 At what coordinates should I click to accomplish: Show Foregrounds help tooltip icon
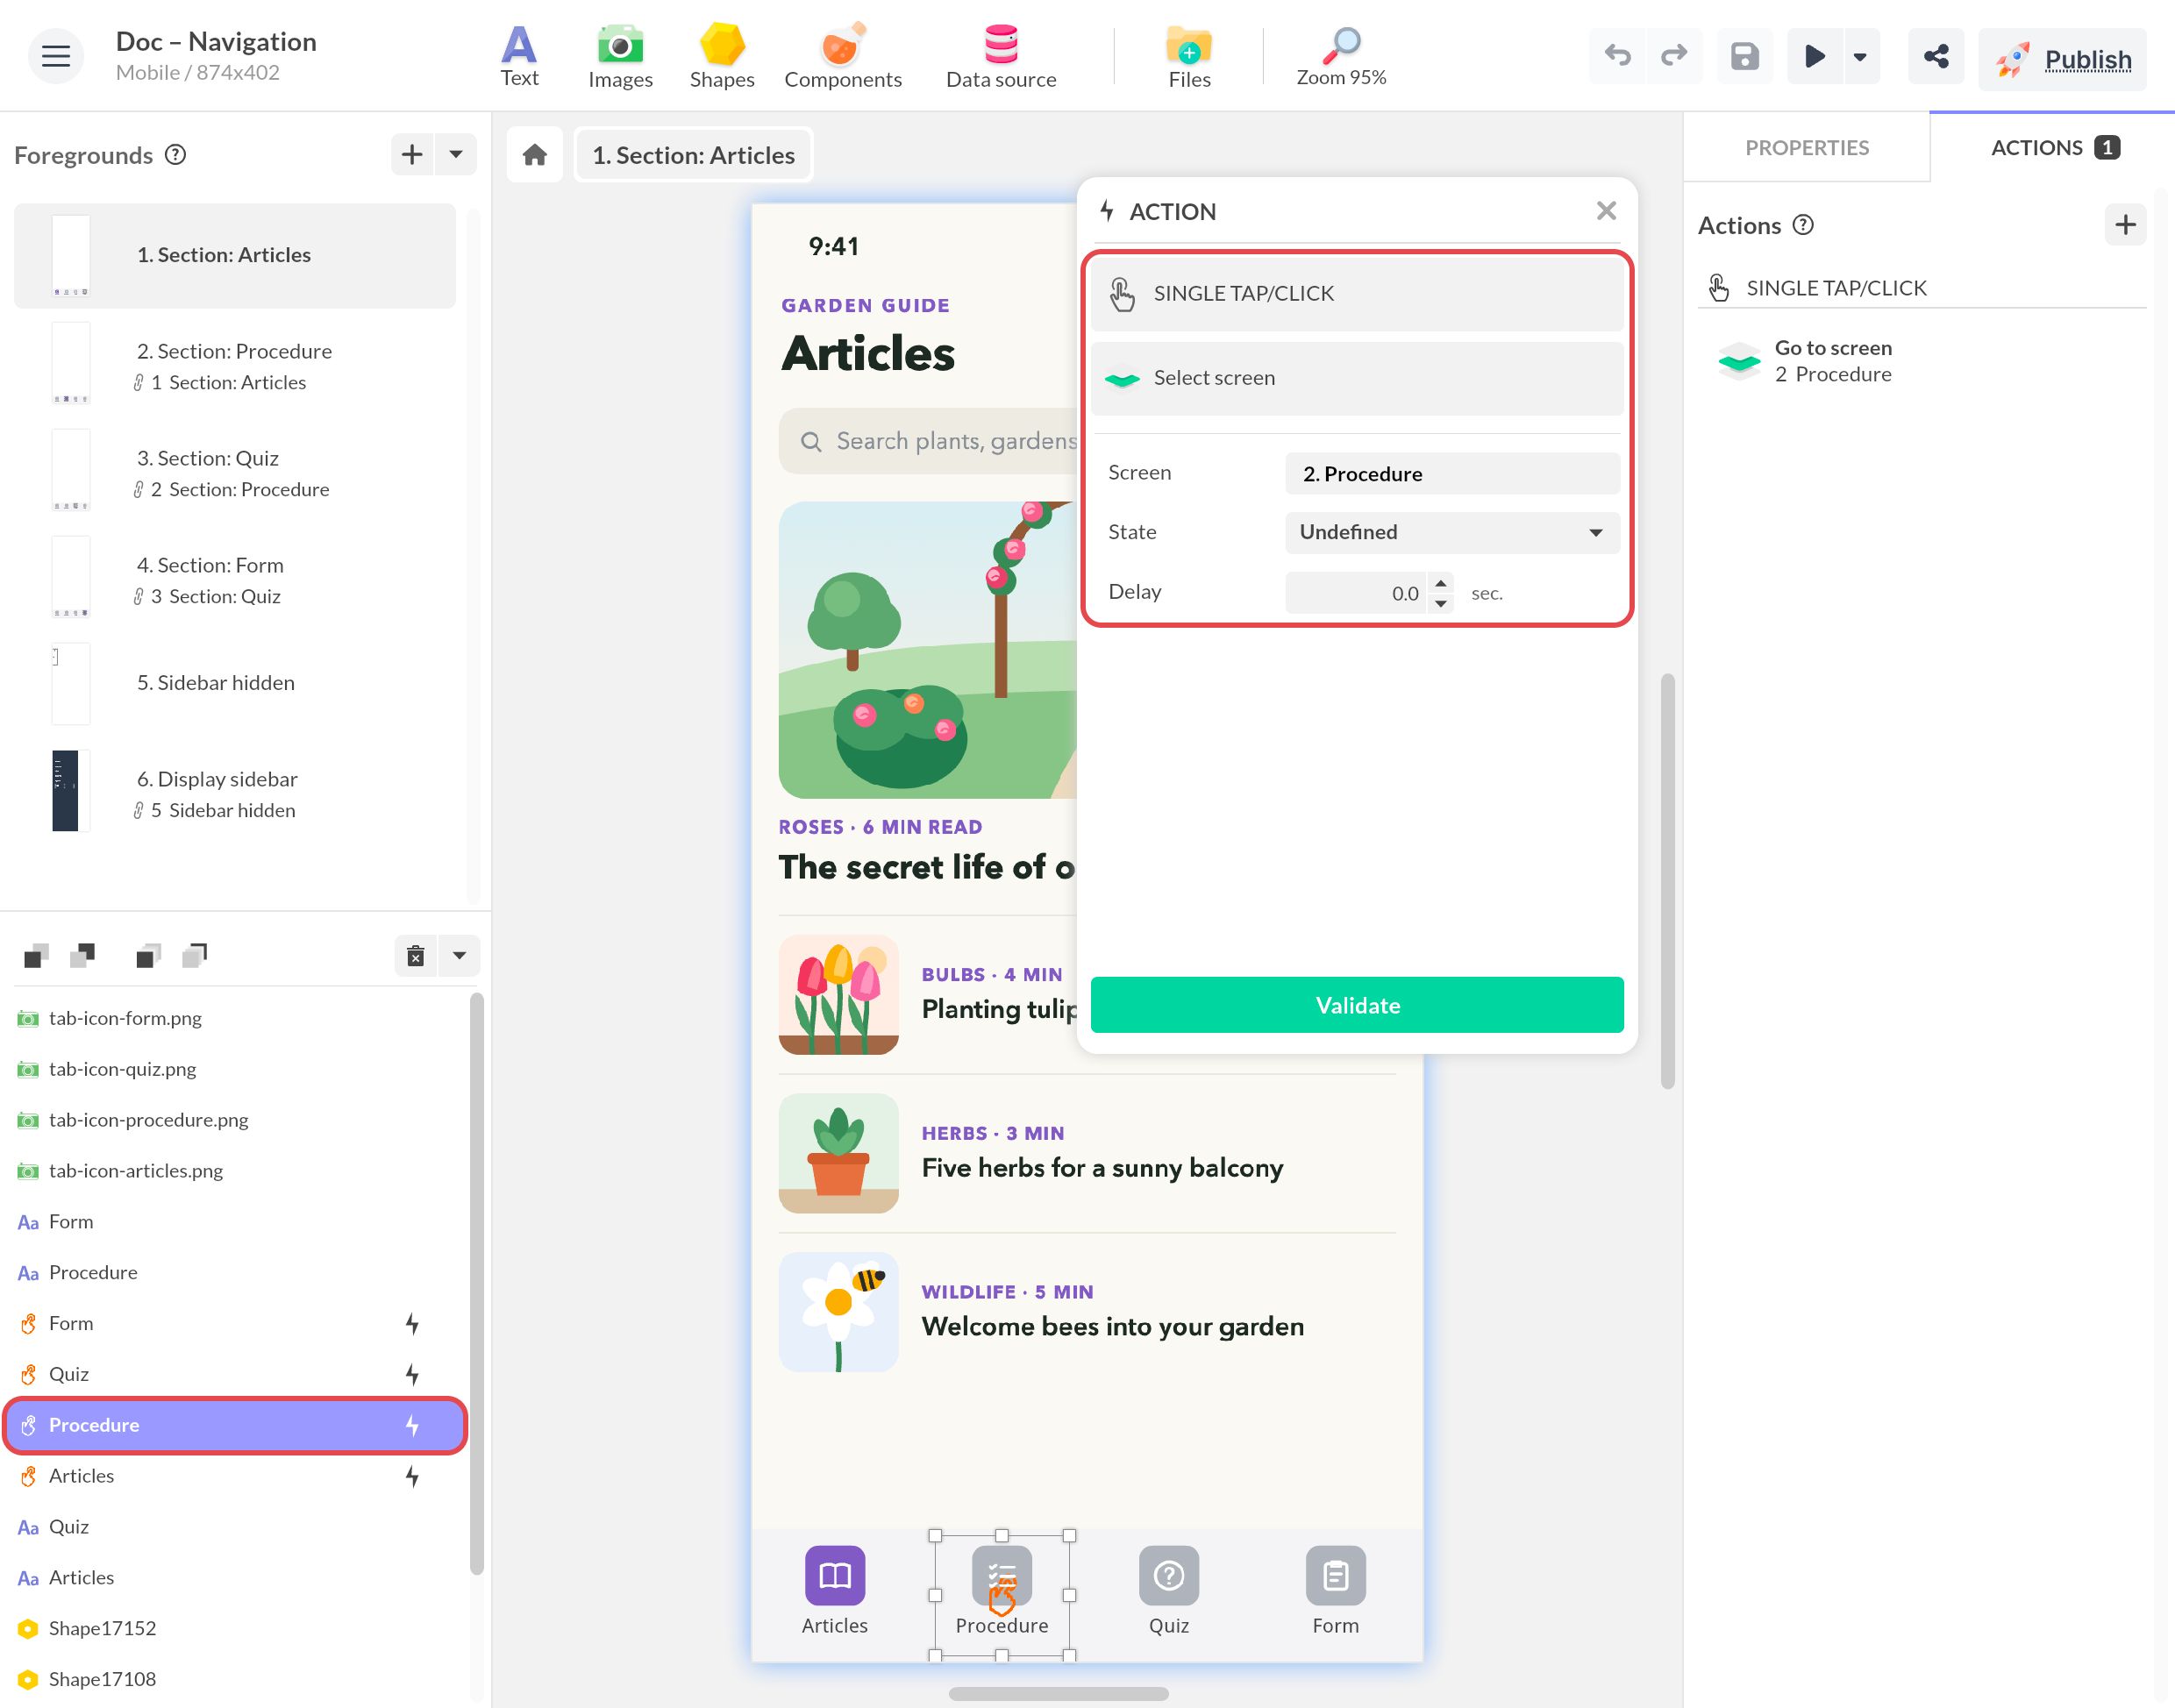click(176, 155)
